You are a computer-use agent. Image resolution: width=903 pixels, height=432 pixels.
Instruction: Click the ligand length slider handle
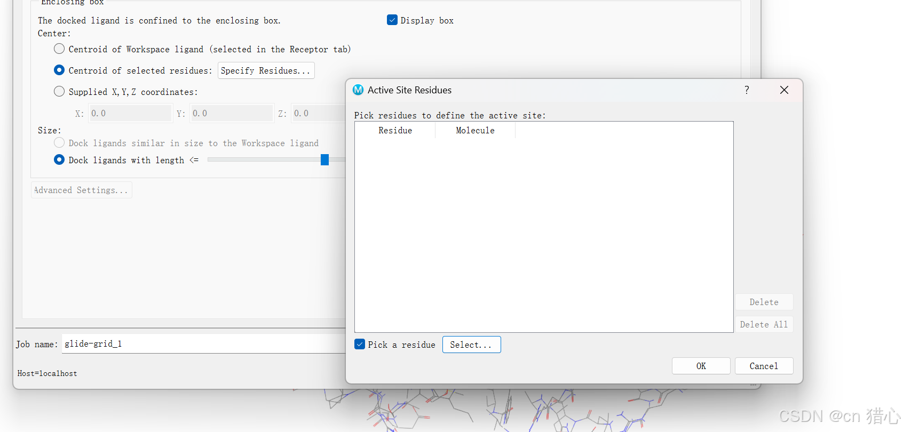point(324,160)
